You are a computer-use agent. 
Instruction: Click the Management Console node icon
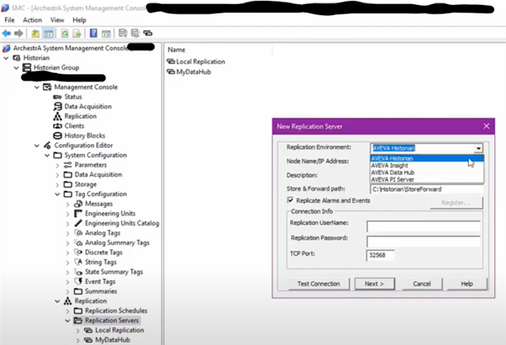(x=47, y=87)
